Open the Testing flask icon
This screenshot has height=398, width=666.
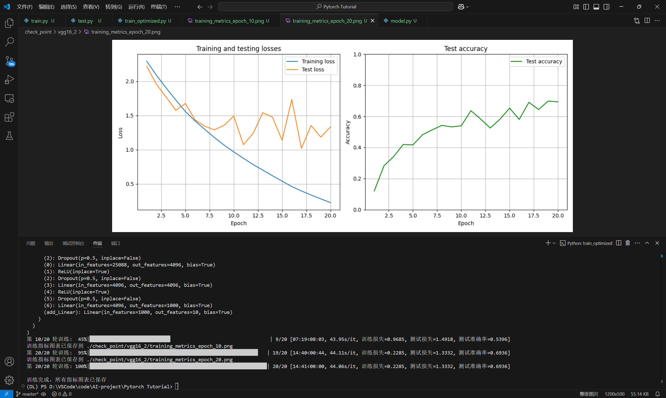point(9,136)
